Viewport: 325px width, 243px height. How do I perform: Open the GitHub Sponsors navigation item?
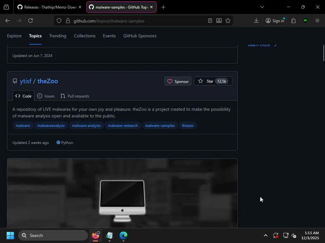140,36
